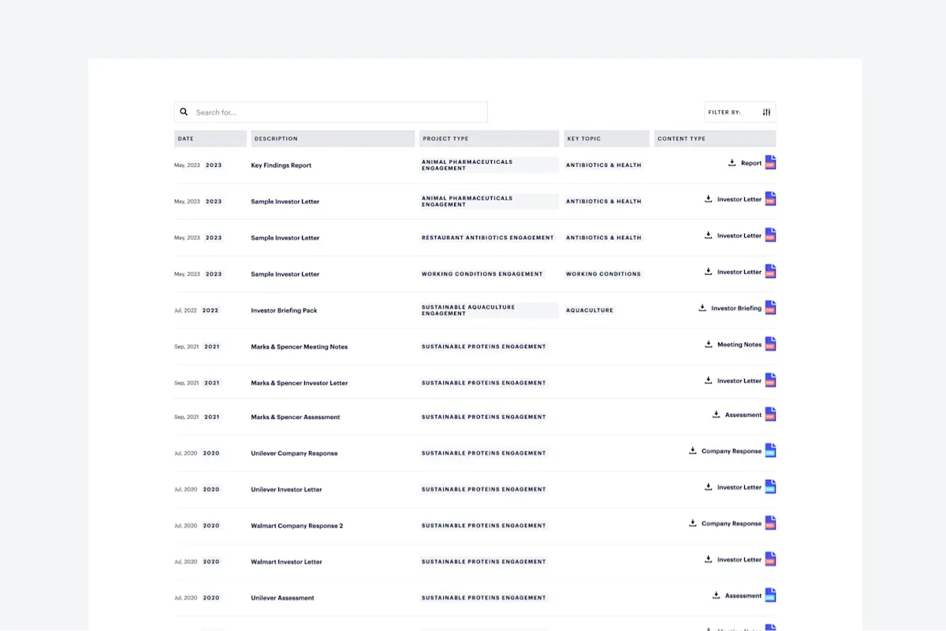Click 'Company Response' label in Walmart row
946x631 pixels.
click(x=732, y=523)
